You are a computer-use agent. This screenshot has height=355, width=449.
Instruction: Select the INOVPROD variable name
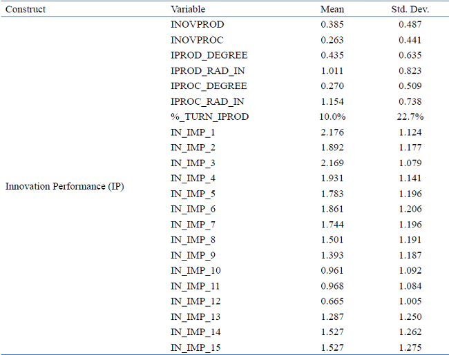click(198, 24)
